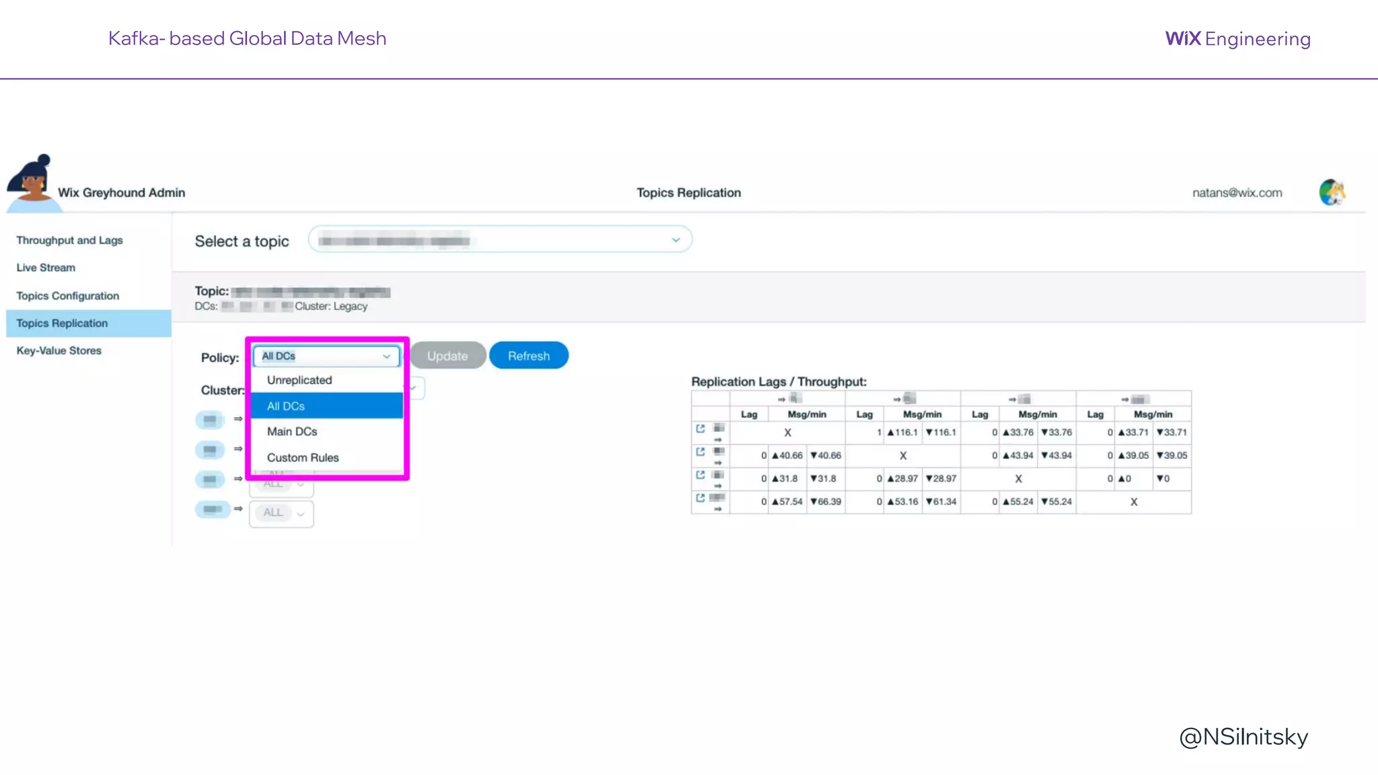This screenshot has height=775, width=1378.
Task: Navigate to Key-Value Stores page
Action: click(59, 350)
